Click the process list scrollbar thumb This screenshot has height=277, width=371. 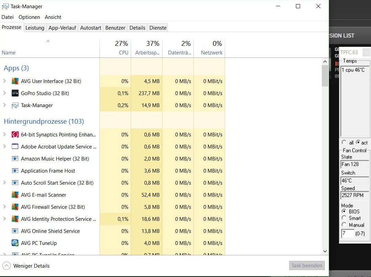(325, 76)
